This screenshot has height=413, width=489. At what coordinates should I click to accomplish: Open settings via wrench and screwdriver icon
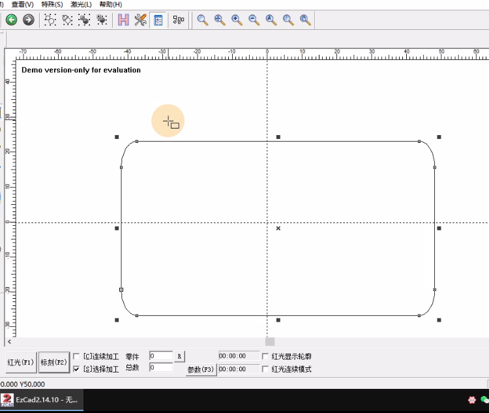point(141,20)
